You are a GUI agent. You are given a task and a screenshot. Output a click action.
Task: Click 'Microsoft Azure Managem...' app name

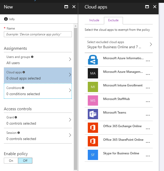pyautogui.click(x=123, y=72)
